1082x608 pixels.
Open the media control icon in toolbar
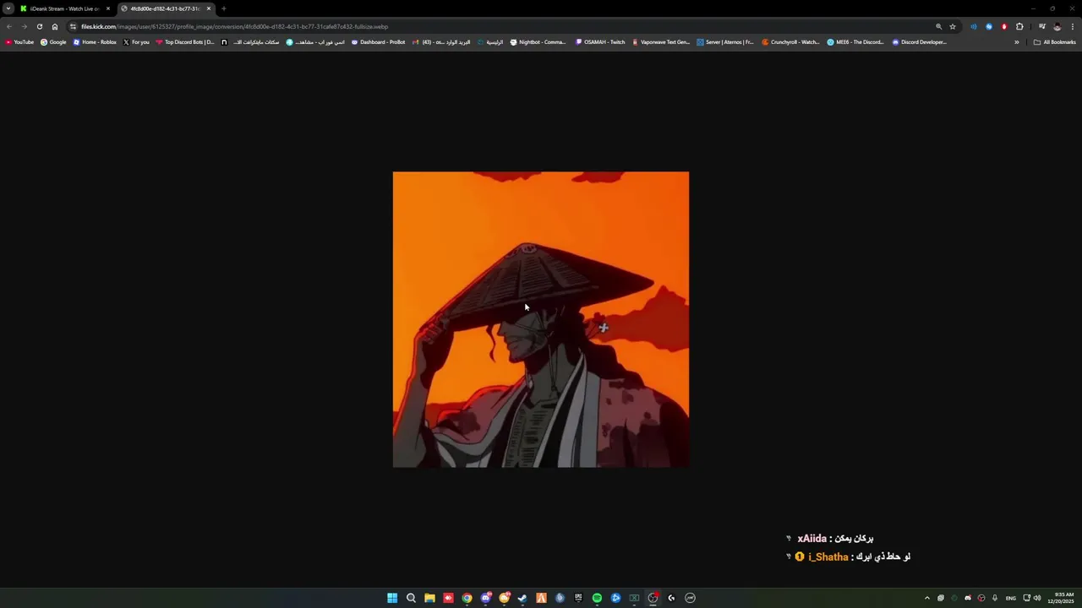pyautogui.click(x=1042, y=26)
